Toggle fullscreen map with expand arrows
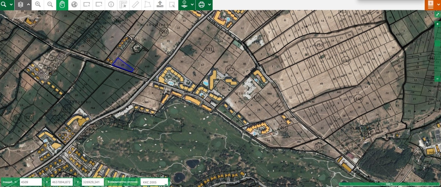Viewport: 441px width, 187px height. 437,14
